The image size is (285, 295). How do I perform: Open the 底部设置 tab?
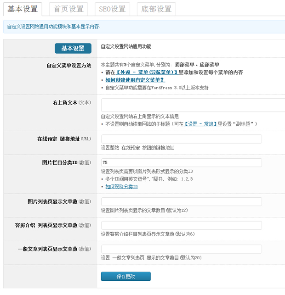pos(156,9)
